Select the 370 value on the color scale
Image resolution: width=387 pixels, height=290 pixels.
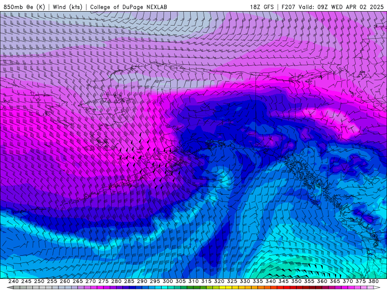tap(347, 281)
